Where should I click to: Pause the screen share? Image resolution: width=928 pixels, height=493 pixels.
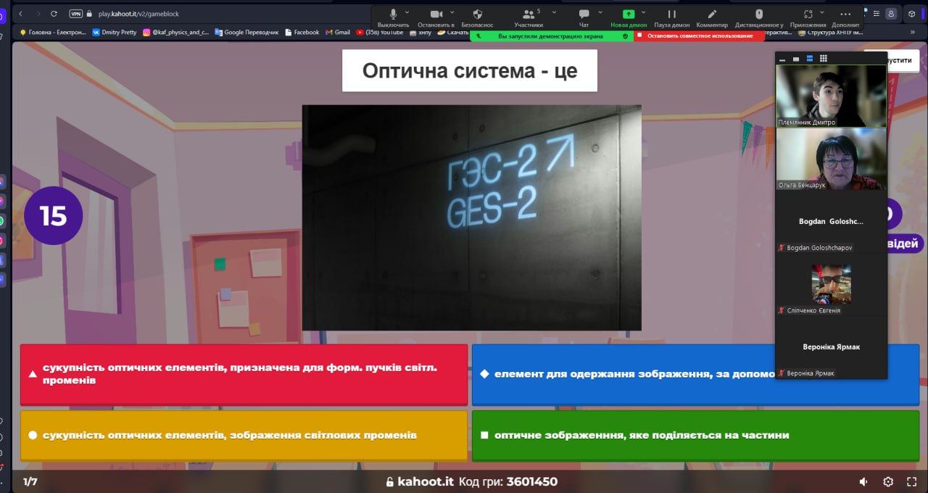(671, 14)
